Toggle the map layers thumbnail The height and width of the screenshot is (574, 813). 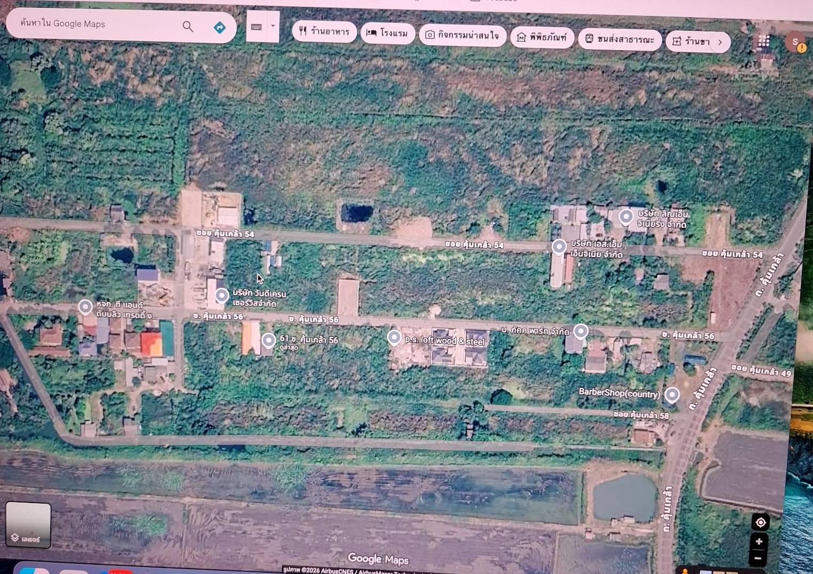coord(28,525)
